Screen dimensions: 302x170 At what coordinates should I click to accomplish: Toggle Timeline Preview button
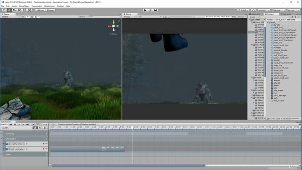(4, 124)
